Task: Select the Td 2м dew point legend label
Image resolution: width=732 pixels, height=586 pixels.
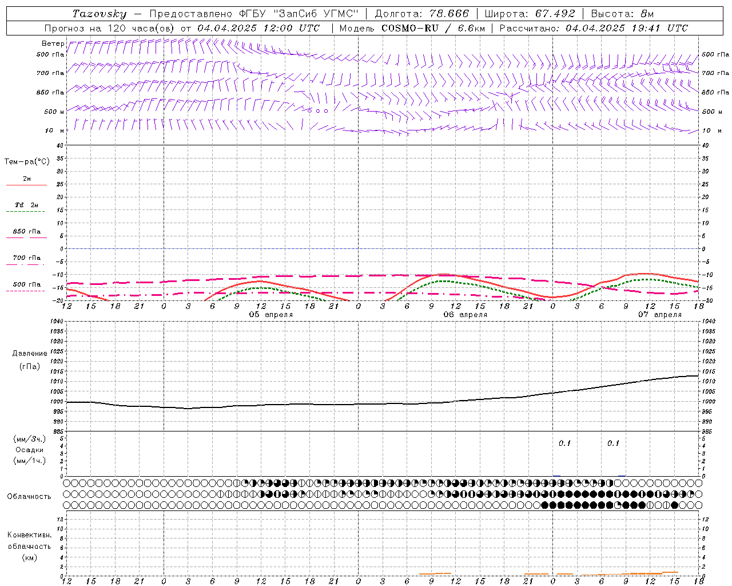Action: (x=26, y=205)
